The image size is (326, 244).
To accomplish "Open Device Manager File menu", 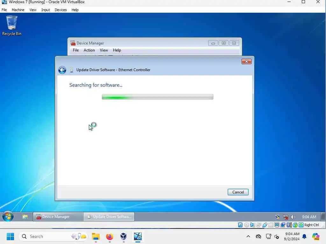I will click(x=76, y=50).
